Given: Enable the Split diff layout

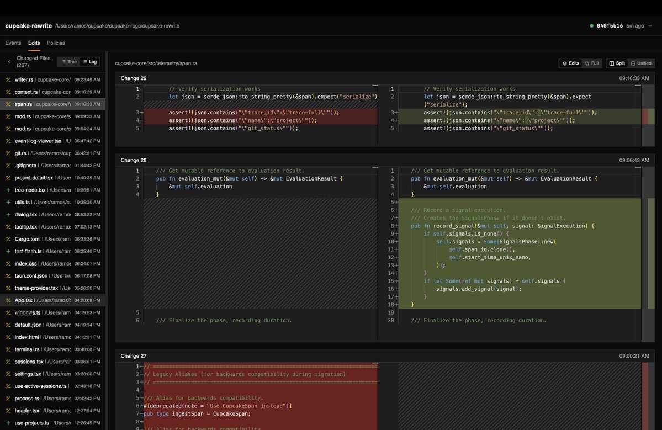Looking at the screenshot, I should [617, 63].
